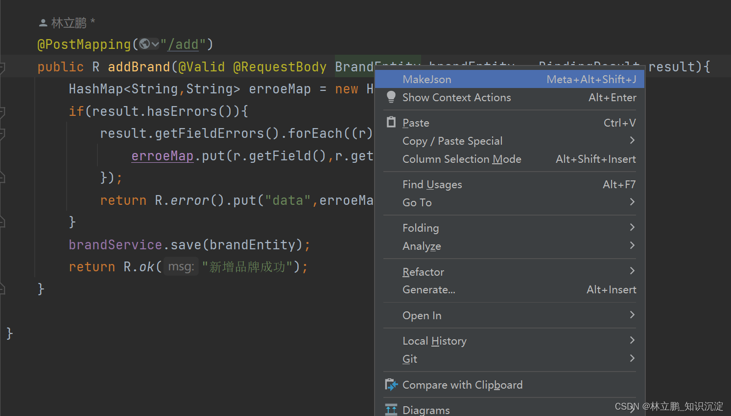Viewport: 731px width, 416px height.
Task: Click the result.getFieldErrors() call
Action: (x=189, y=133)
